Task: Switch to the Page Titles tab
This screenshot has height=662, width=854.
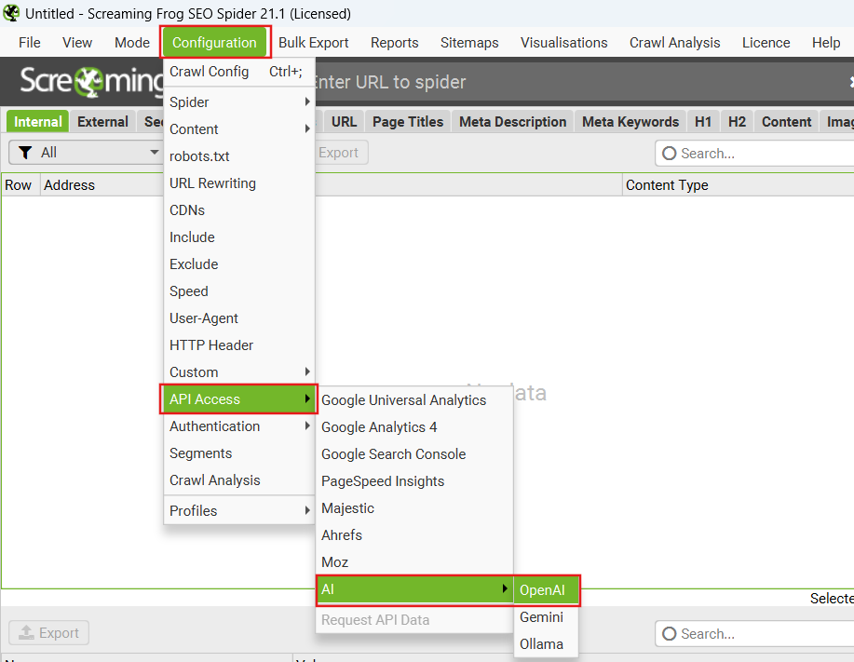Action: pos(408,121)
